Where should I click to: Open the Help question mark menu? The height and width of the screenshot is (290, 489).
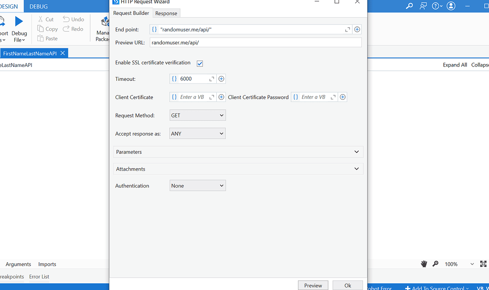pos(436,6)
